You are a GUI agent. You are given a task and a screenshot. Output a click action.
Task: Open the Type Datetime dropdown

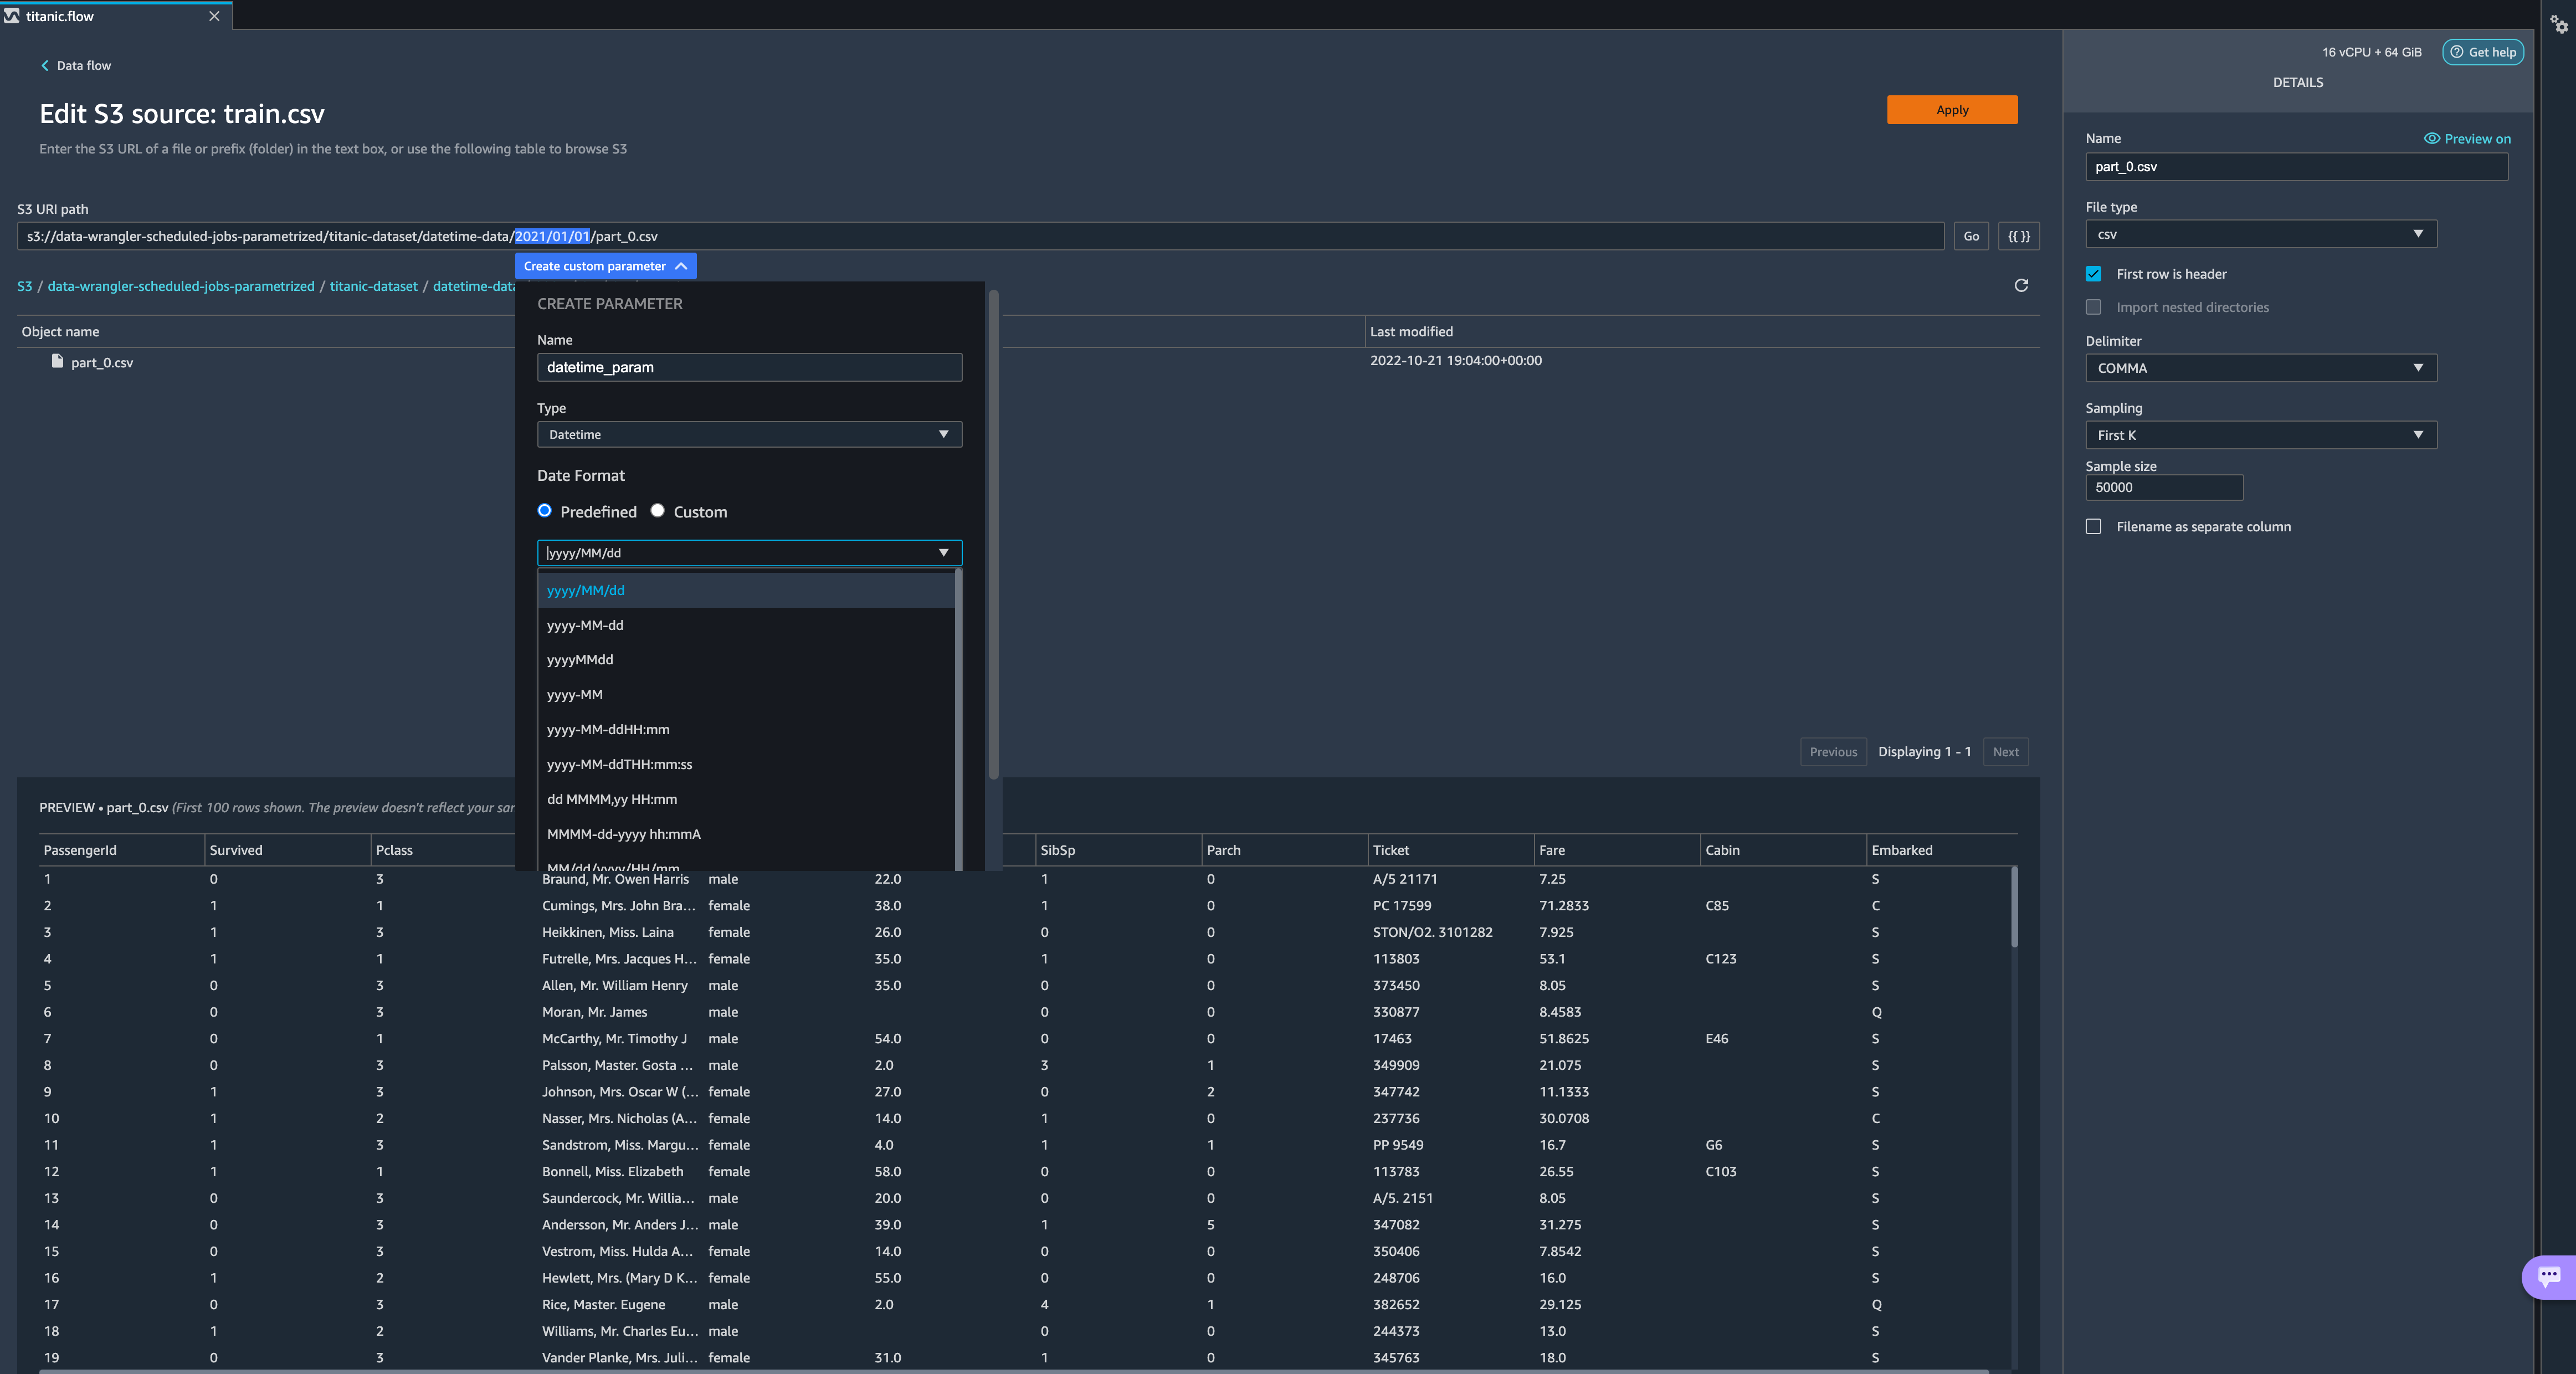tap(749, 435)
